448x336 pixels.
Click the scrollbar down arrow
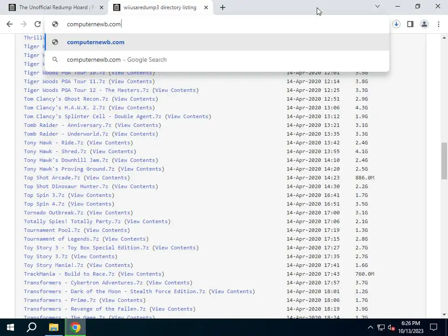coord(444,315)
